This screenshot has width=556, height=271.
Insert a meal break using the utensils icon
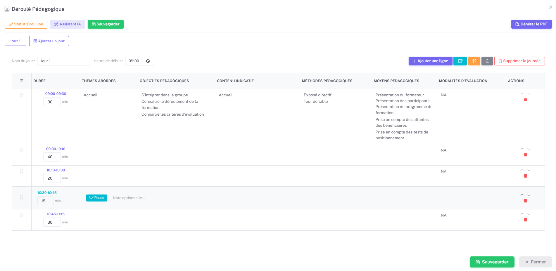pos(474,61)
